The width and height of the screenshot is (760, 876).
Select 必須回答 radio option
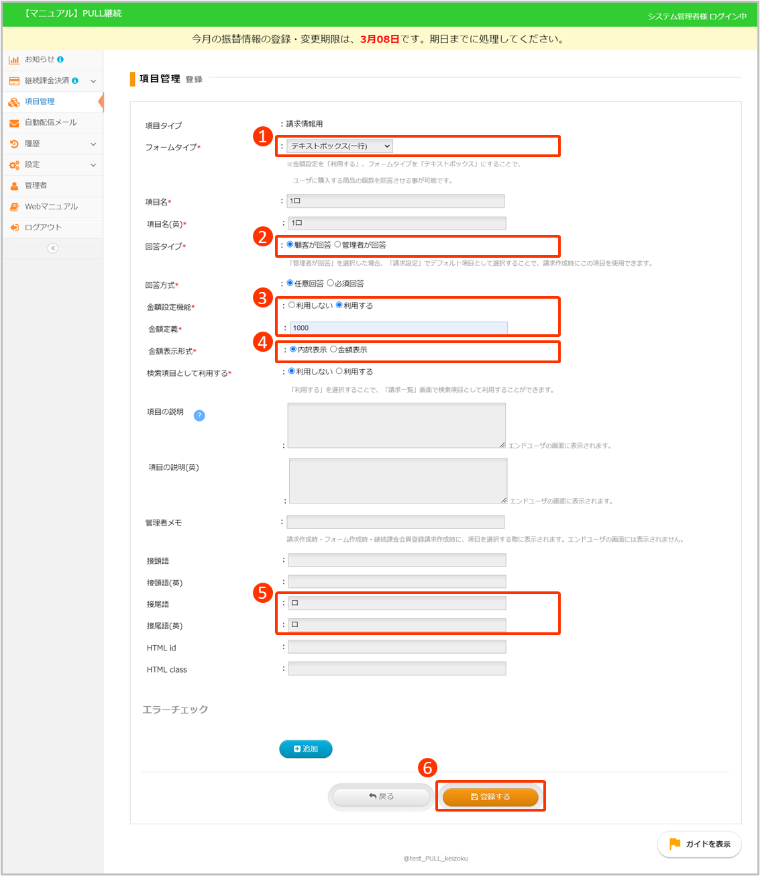tap(330, 283)
